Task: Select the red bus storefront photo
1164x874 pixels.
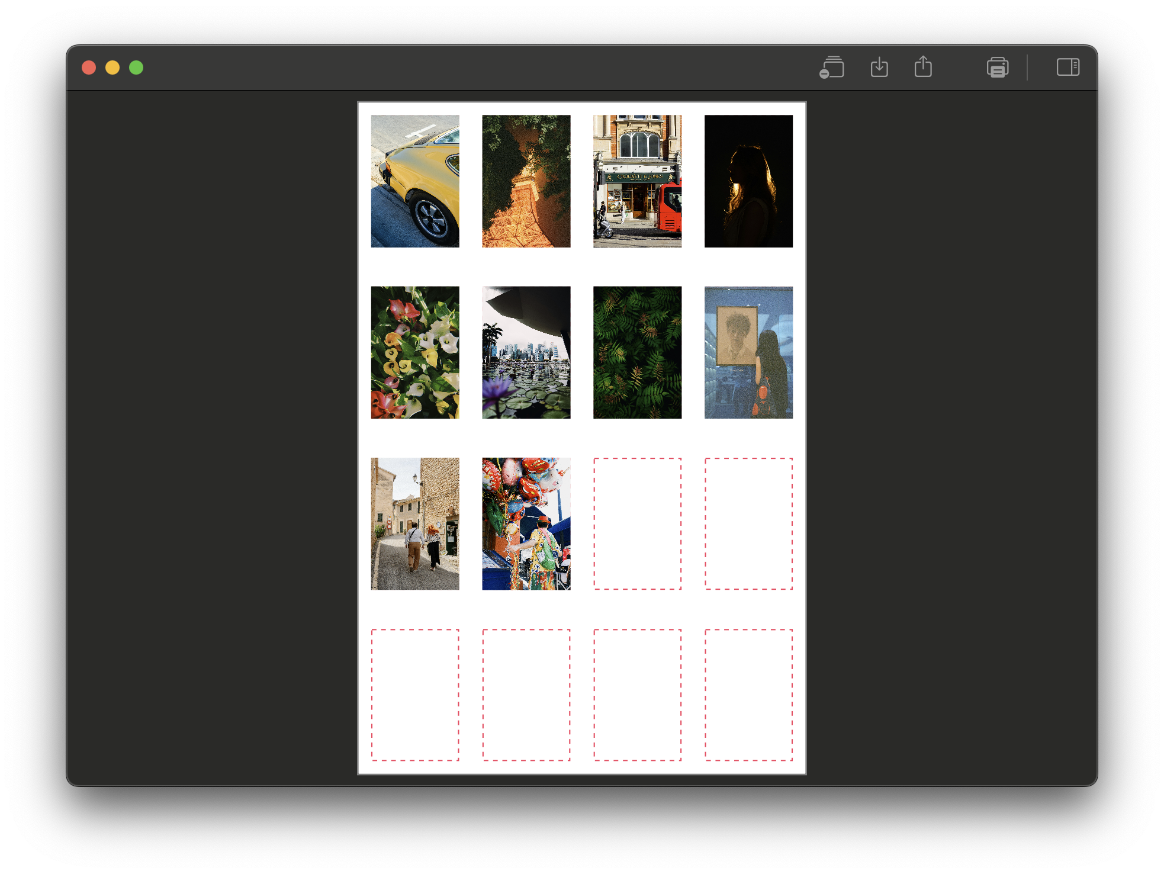Action: pyautogui.click(x=638, y=181)
